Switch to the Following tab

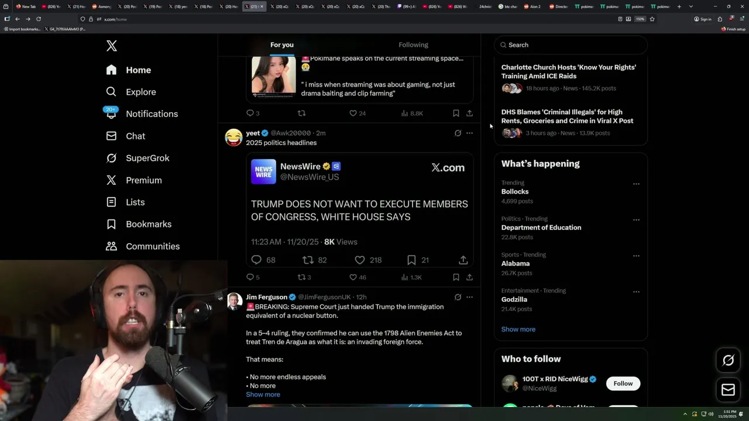pos(413,45)
